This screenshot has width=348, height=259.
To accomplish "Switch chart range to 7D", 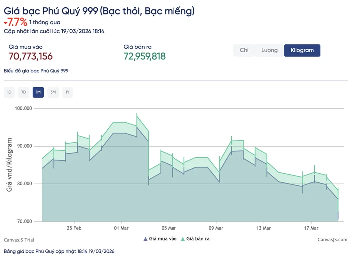I will 24,92.
